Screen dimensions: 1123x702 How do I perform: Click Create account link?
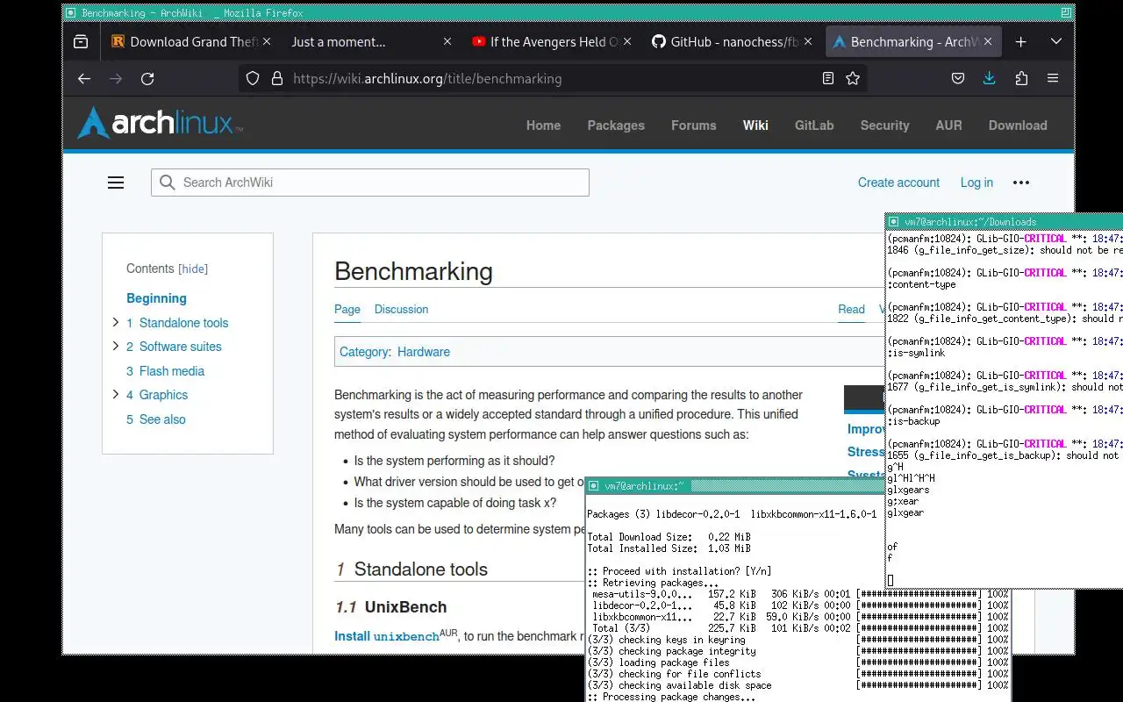pos(898,183)
